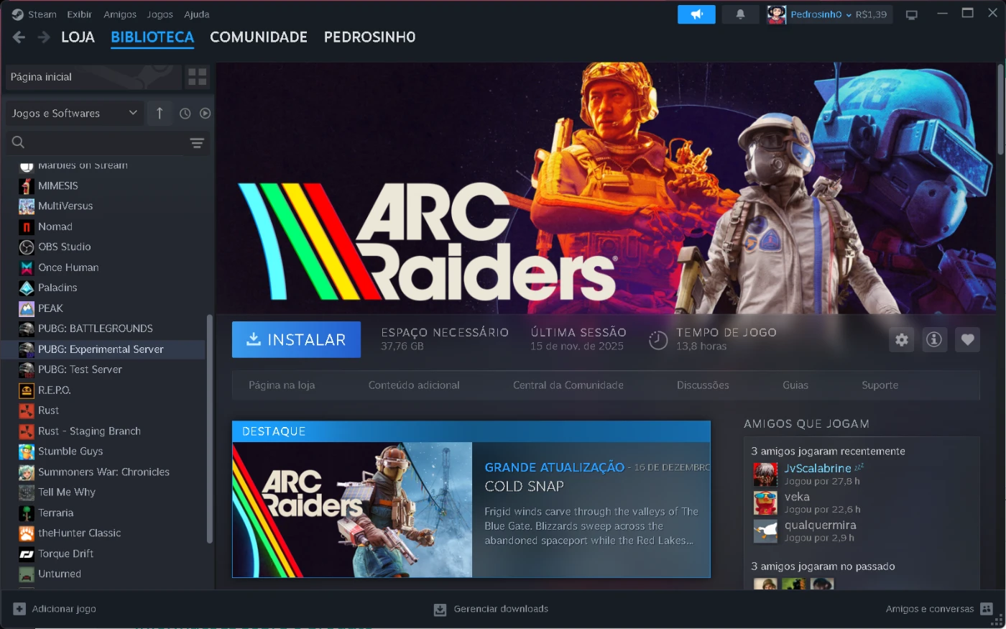Image resolution: width=1006 pixels, height=629 pixels.
Task: Click the announcements megaphone icon
Action: click(x=696, y=14)
